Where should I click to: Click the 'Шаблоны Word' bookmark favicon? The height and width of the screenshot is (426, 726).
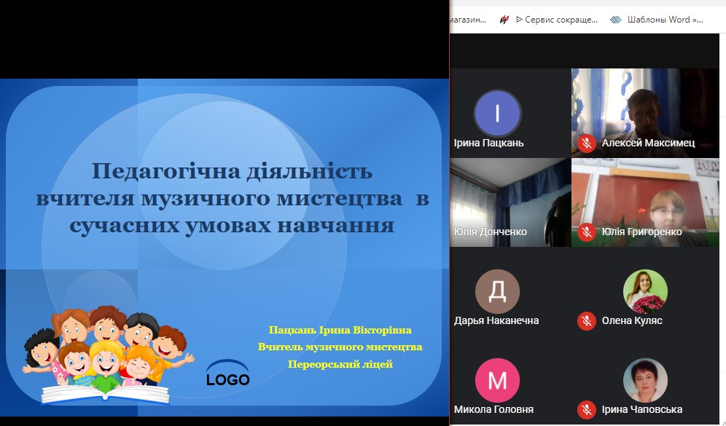(616, 20)
